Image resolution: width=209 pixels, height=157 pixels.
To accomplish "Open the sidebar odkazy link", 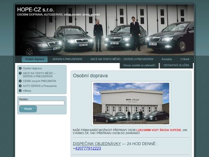I will (x=27, y=91).
